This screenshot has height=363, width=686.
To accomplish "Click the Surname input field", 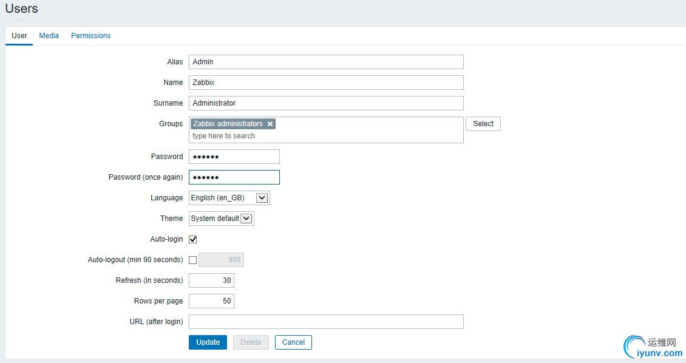I will point(326,103).
